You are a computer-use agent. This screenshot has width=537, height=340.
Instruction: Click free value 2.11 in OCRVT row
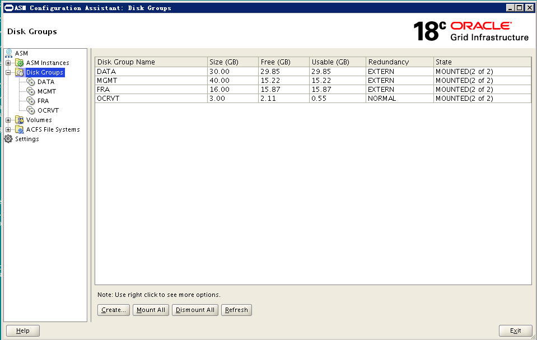(x=284, y=99)
